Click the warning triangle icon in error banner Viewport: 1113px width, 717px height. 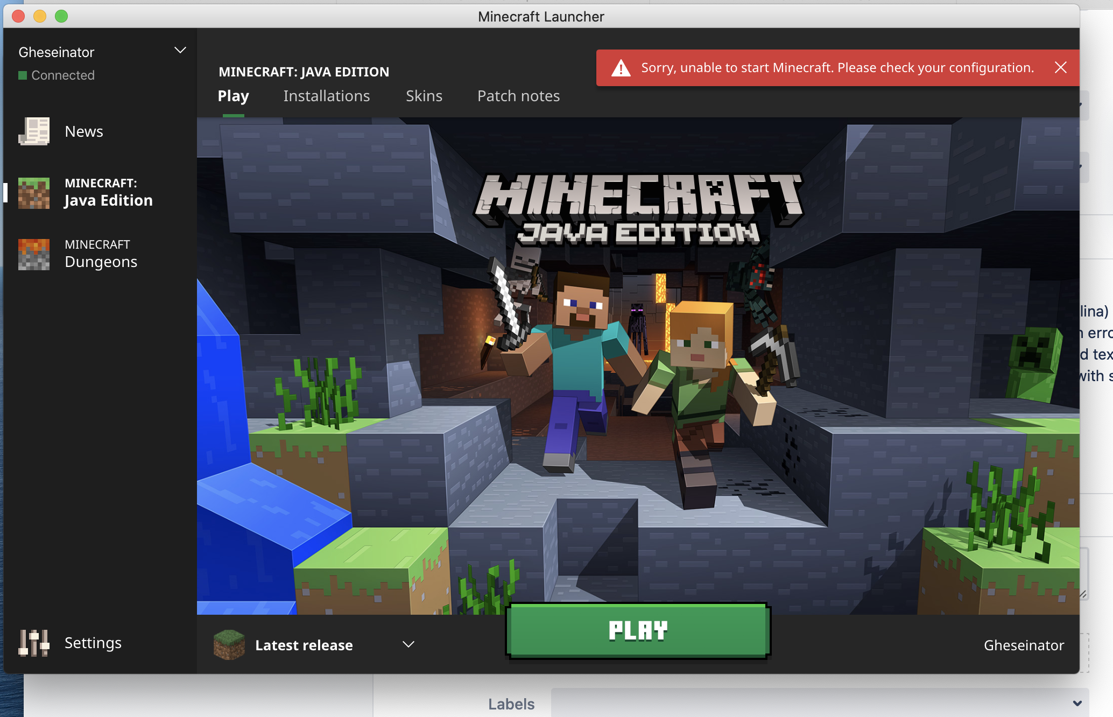click(x=621, y=68)
